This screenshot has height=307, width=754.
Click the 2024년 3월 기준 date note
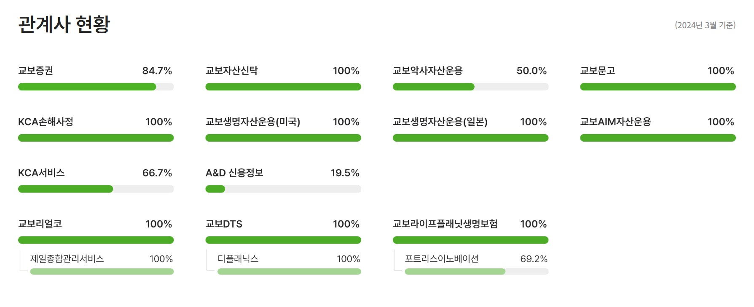coord(705,25)
